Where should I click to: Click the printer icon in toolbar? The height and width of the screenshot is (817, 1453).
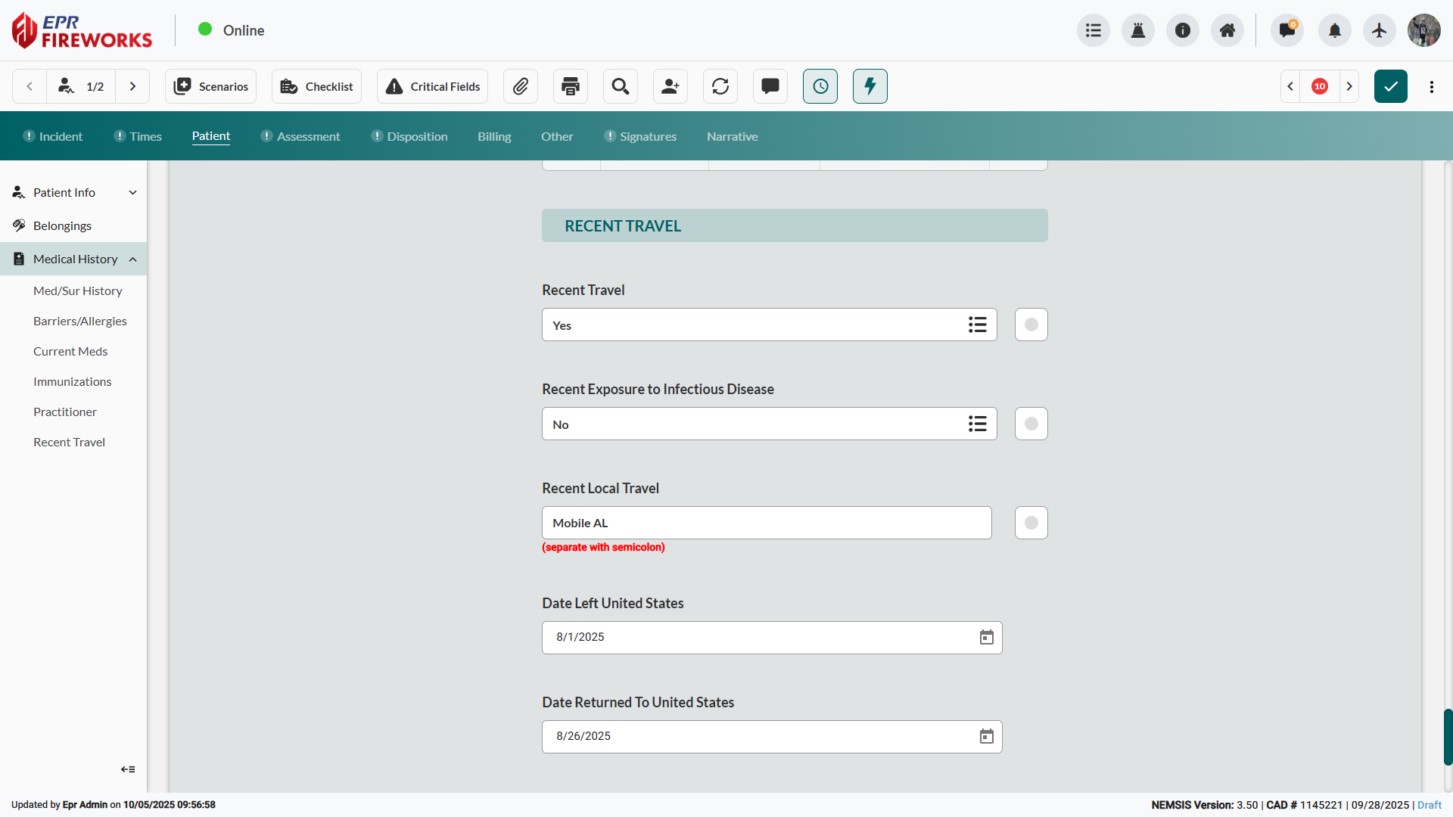point(571,86)
